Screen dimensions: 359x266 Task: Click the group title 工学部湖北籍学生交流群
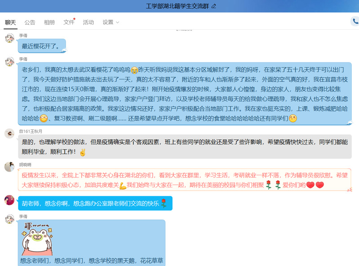pyautogui.click(x=177, y=6)
